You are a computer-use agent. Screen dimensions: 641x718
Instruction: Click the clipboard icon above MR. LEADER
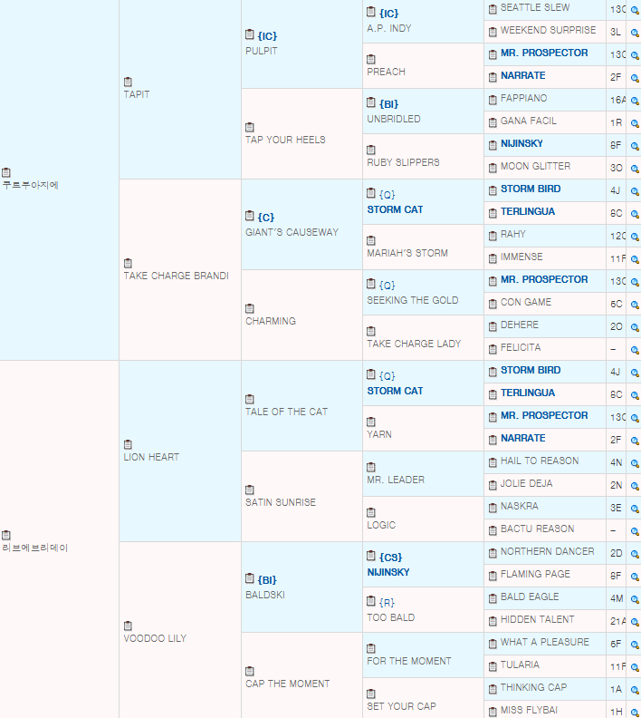click(x=371, y=467)
